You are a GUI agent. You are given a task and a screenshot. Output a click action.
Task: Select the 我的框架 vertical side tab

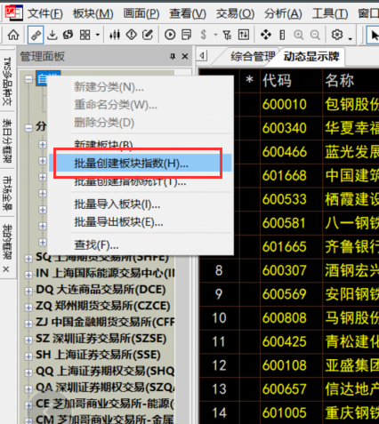point(7,242)
